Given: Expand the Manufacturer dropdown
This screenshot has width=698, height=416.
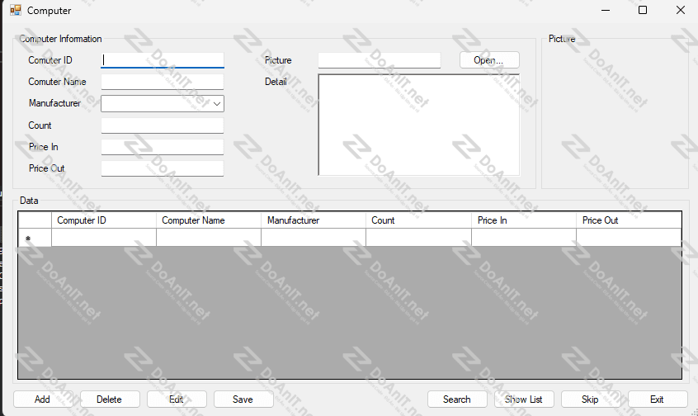Looking at the screenshot, I should coord(217,104).
